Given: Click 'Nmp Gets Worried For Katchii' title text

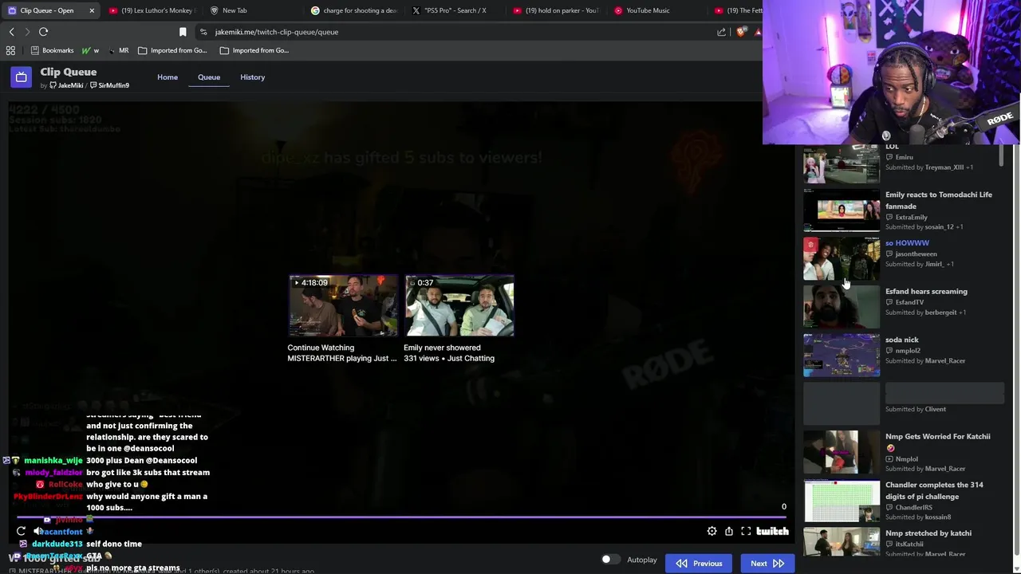Looking at the screenshot, I should pos(938,437).
